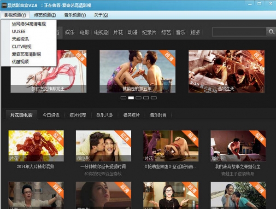Go to fifth carousel page indicator
Screen dimensions: 276x209
(153, 98)
